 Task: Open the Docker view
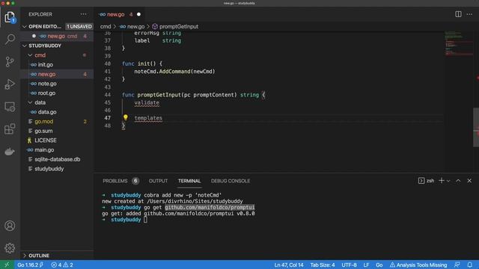pos(10,151)
